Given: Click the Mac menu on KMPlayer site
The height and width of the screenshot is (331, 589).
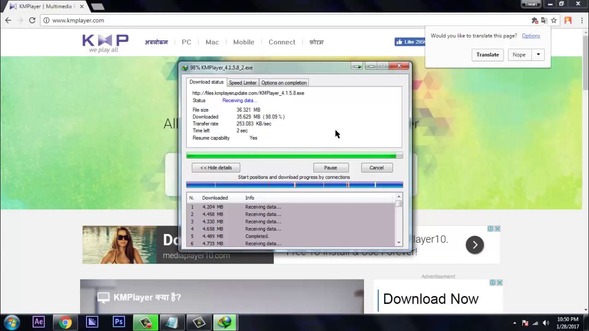Looking at the screenshot, I should pyautogui.click(x=212, y=42).
